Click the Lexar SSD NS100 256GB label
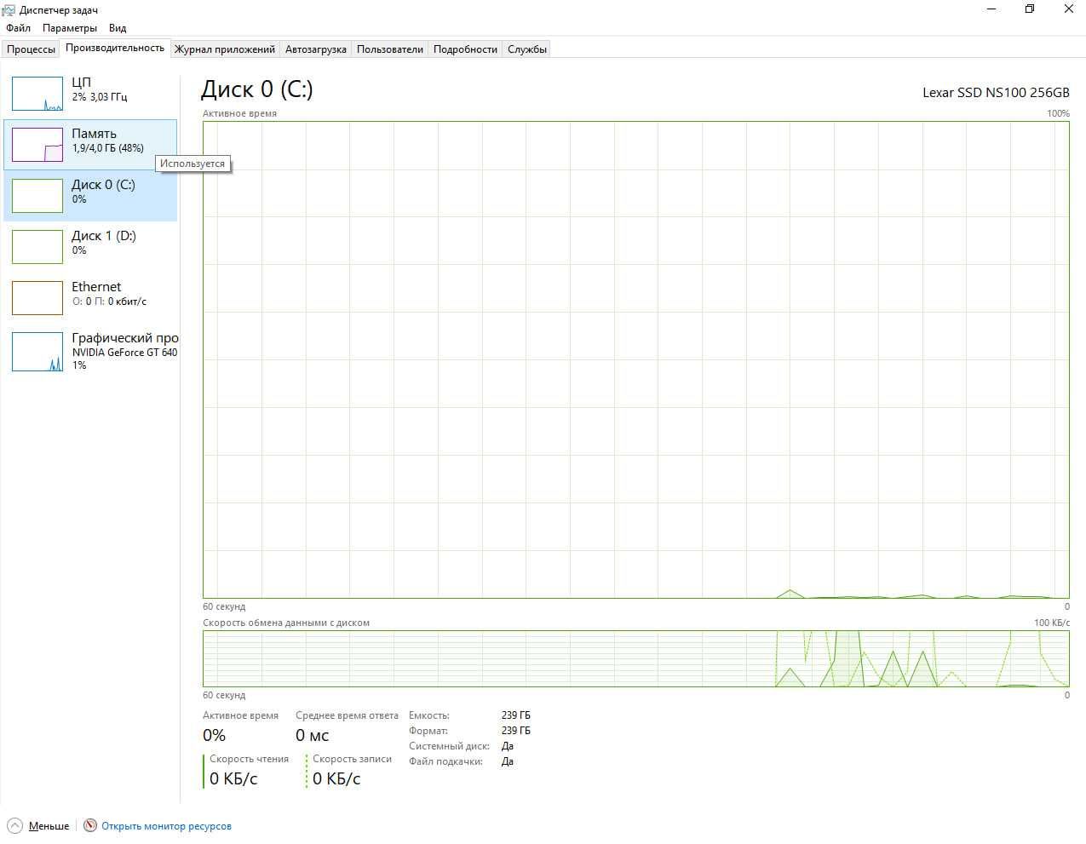The image size is (1086, 844). coord(996,92)
